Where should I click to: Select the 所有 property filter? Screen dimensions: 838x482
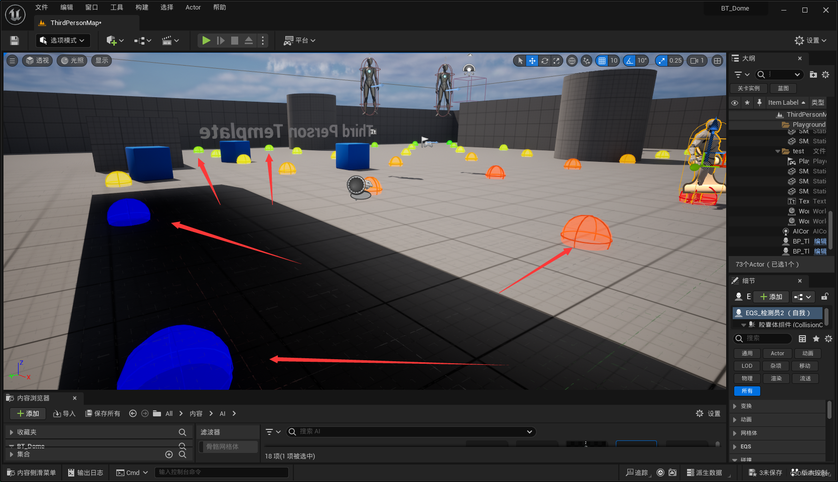(x=747, y=391)
